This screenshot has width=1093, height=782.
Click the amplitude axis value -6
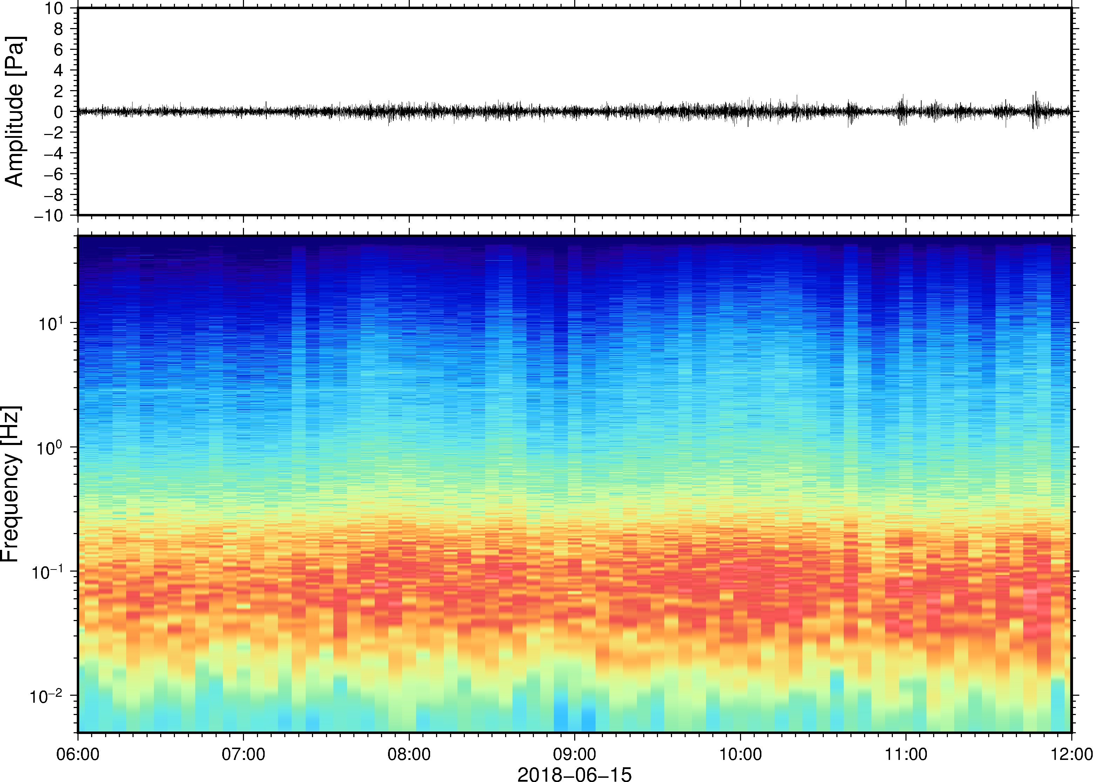click(x=54, y=174)
